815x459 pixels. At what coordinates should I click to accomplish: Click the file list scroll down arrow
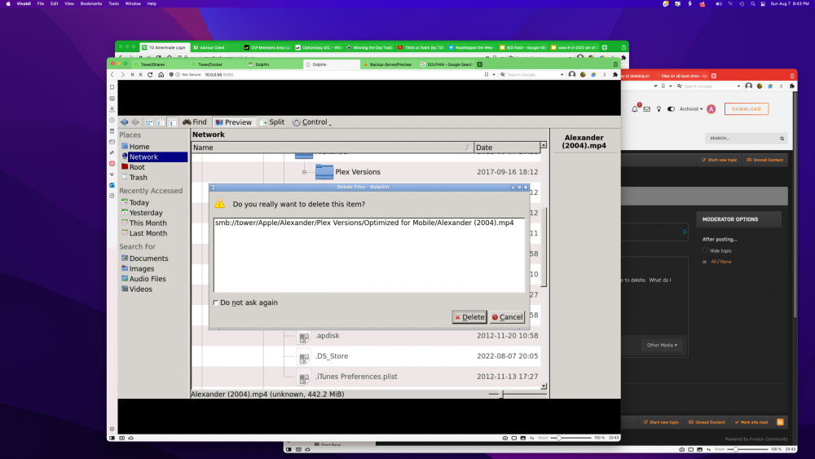(x=544, y=386)
